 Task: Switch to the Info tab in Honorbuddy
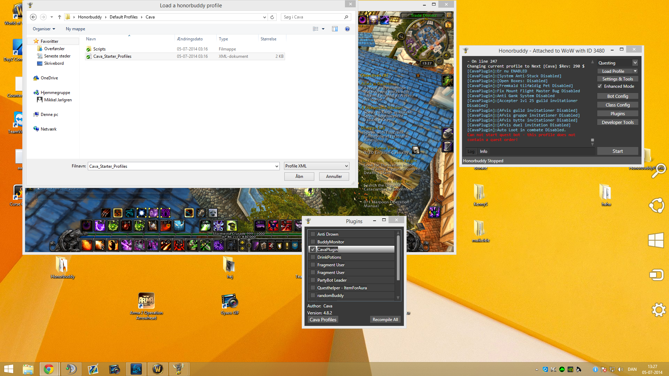pyautogui.click(x=484, y=151)
